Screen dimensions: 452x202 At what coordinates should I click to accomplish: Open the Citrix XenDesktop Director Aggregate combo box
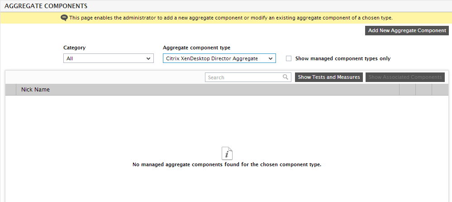pos(219,58)
